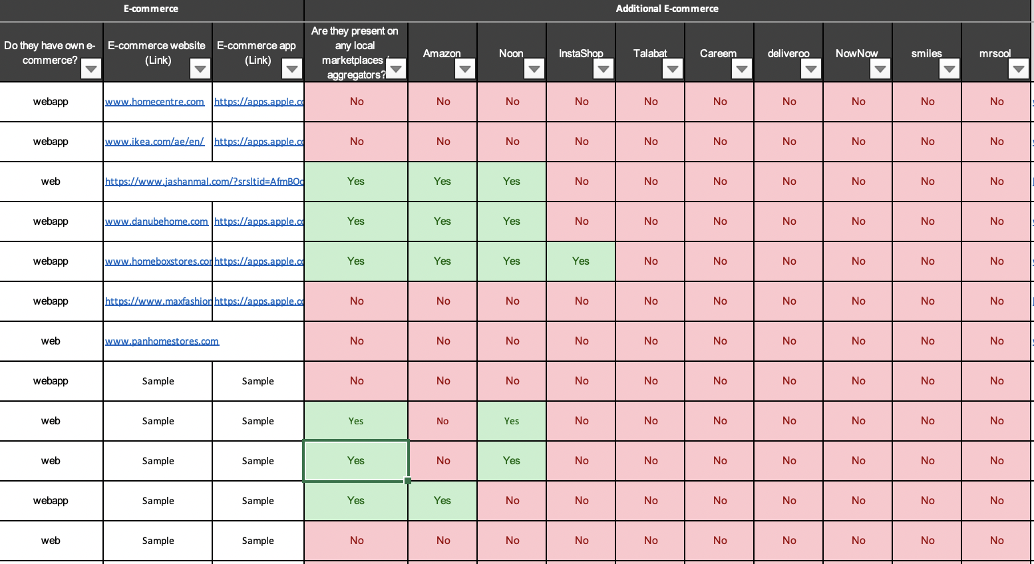Open Careem column filter dropdown
1034x564 pixels.
pyautogui.click(x=742, y=69)
